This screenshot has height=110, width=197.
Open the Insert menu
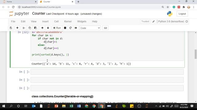coord(45,21)
